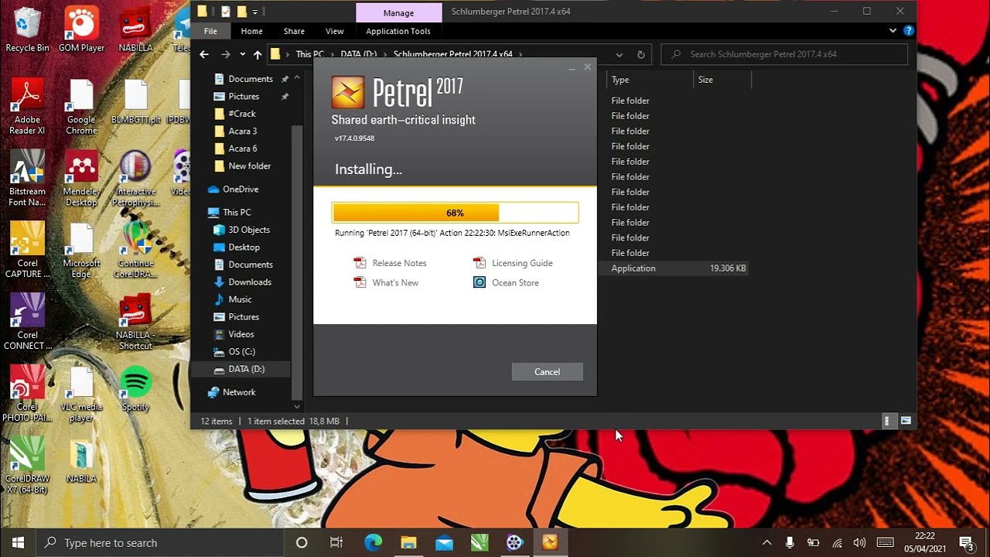Switch to large icons view layout
990x557 pixels.
906,421
